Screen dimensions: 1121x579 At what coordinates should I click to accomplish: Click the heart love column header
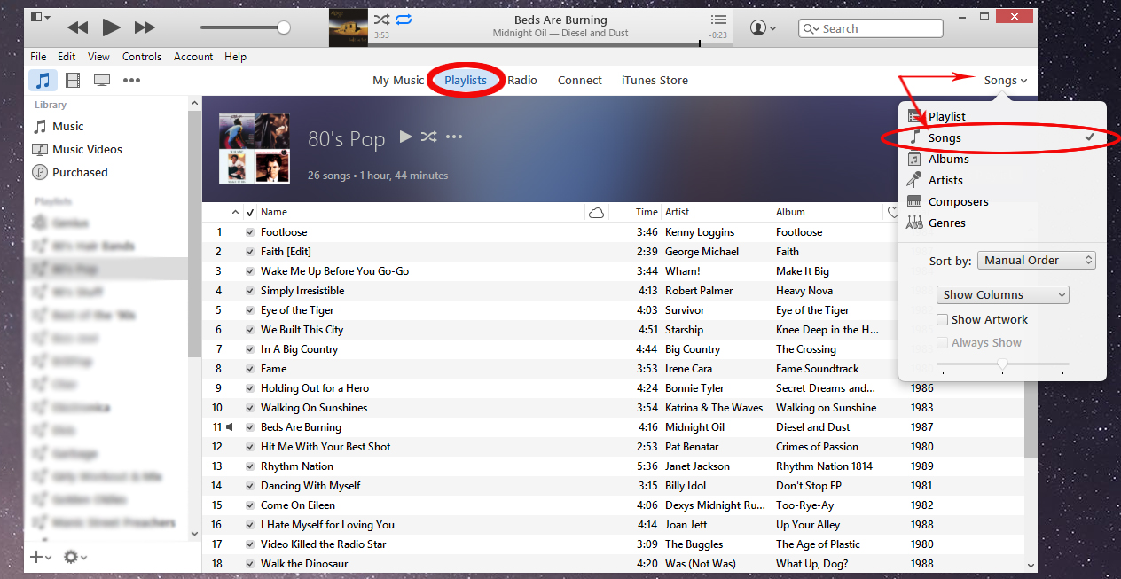click(x=892, y=212)
